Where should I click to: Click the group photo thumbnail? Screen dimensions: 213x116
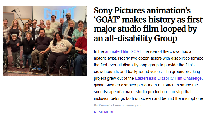pos(45,41)
